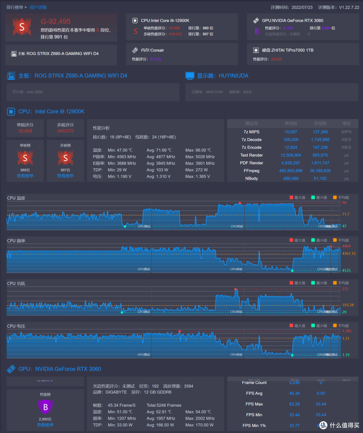Click the red S rank badge beside G-92,495

click(x=22, y=27)
